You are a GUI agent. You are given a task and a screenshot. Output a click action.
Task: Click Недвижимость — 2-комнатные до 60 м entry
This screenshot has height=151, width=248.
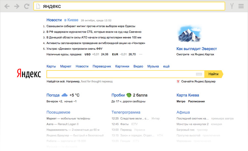[x=73, y=130]
